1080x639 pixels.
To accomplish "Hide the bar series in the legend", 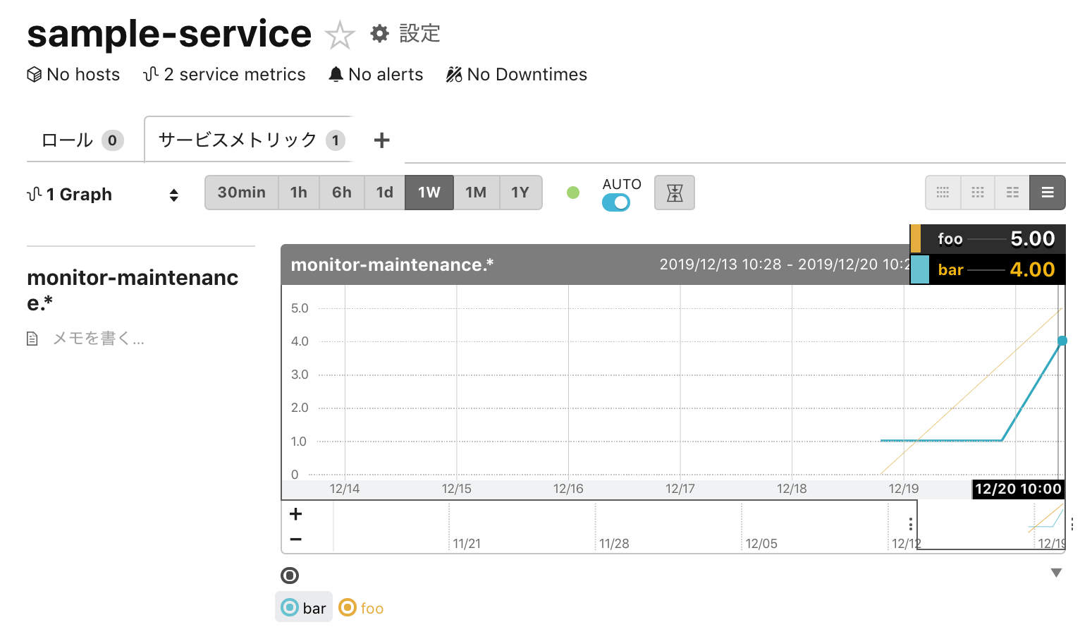I will point(304,607).
